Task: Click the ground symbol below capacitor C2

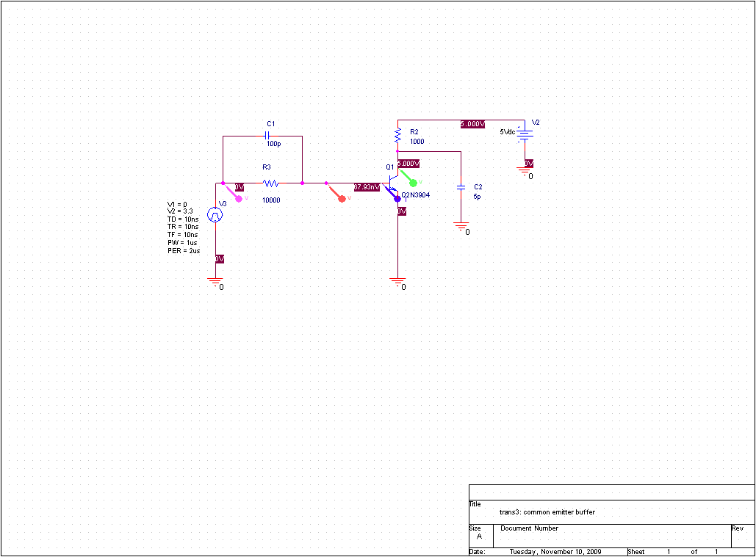Action: click(x=461, y=227)
